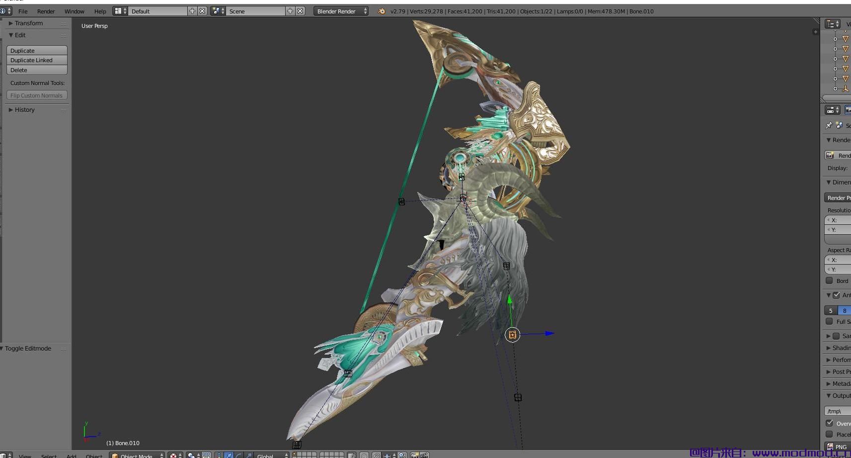The height and width of the screenshot is (458, 851).
Task: Toggle the snap magnet icon
Action: [x=377, y=456]
